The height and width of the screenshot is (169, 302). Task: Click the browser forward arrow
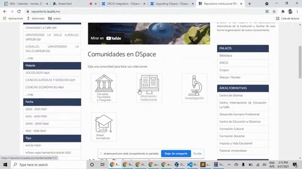[x=12, y=11]
